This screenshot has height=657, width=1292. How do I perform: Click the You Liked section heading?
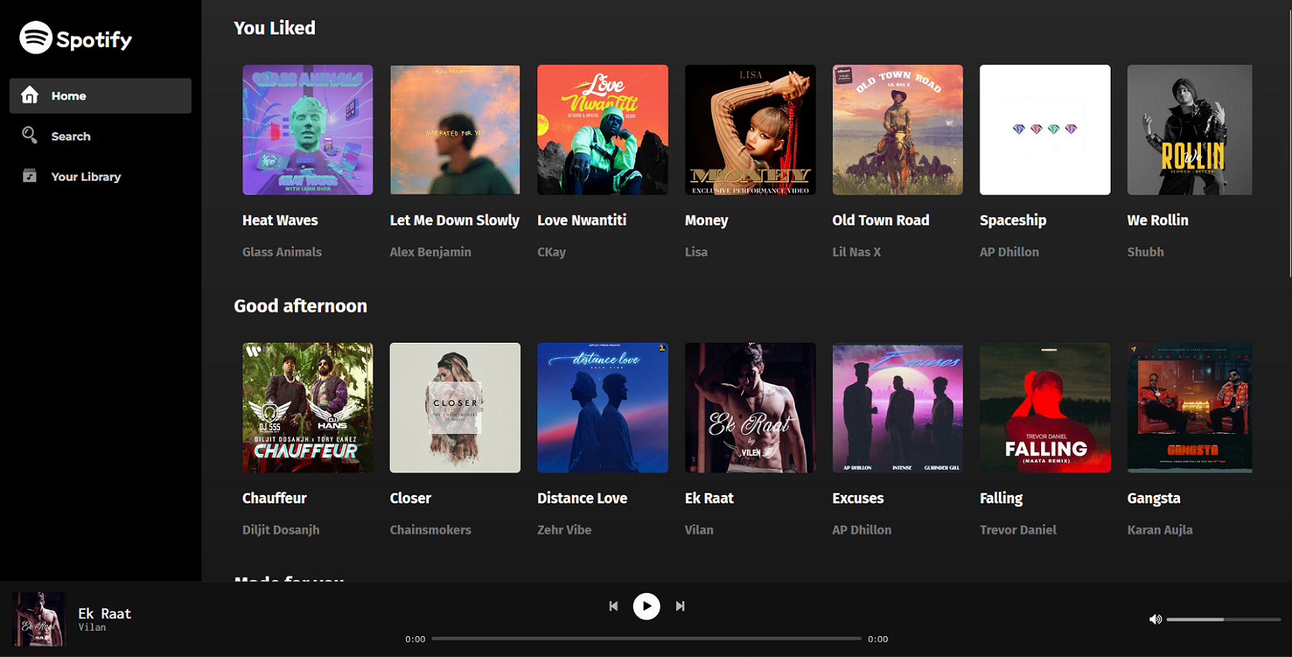275,28
